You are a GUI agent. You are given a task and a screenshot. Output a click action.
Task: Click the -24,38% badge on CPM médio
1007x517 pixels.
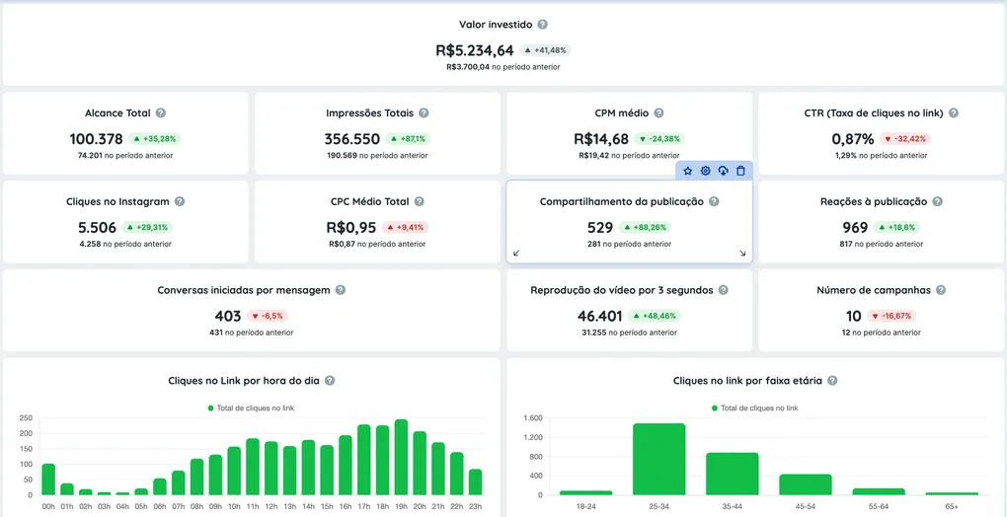659,138
